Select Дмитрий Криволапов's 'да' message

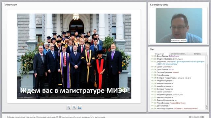(164, 100)
